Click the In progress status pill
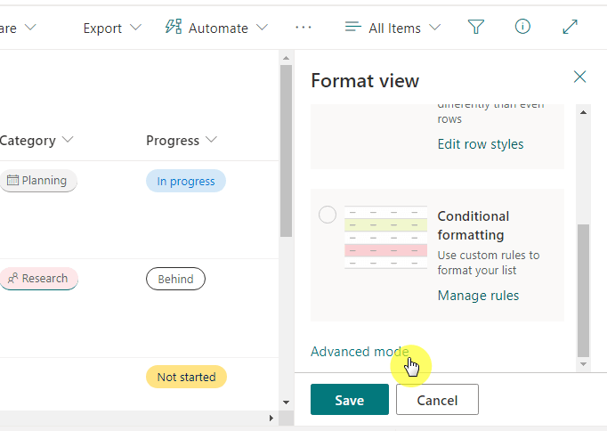Screen dimensions: 607x431 click(186, 181)
